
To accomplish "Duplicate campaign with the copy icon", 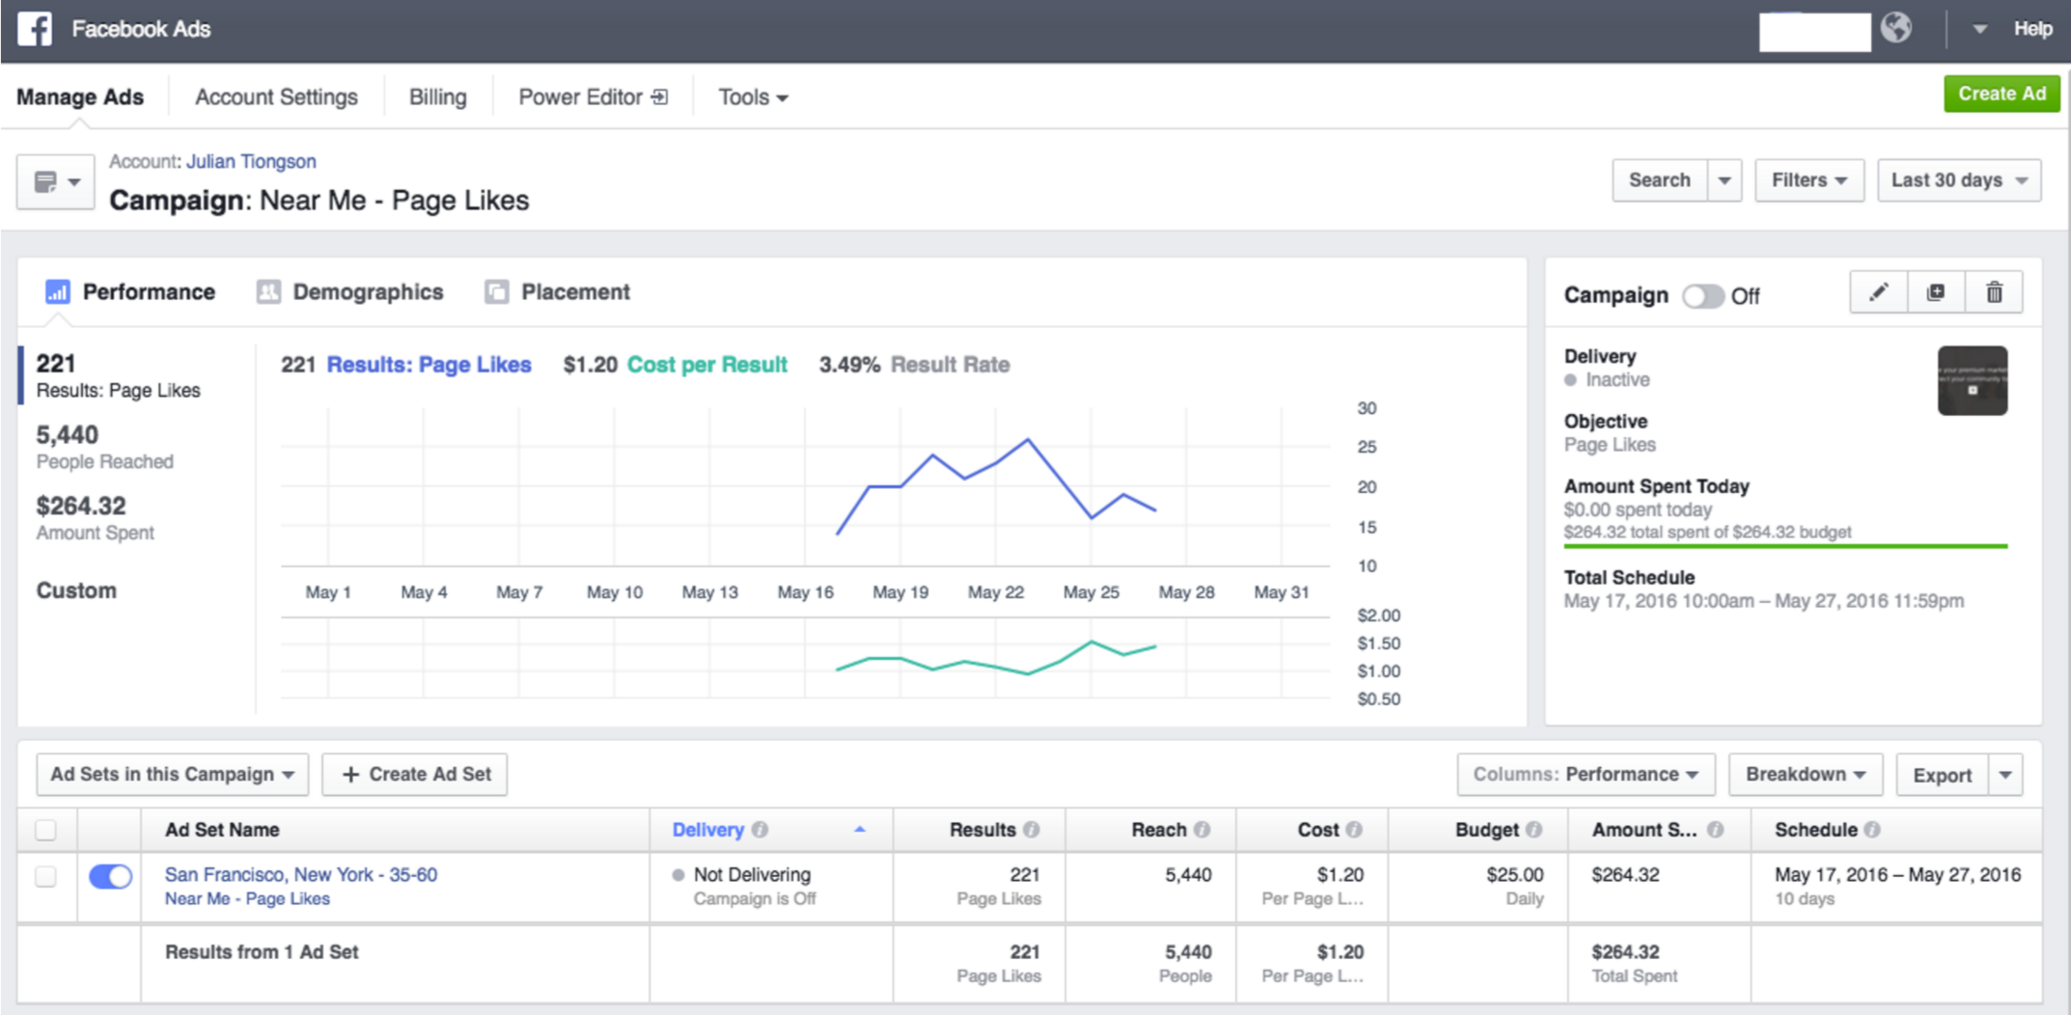I will 1936,292.
